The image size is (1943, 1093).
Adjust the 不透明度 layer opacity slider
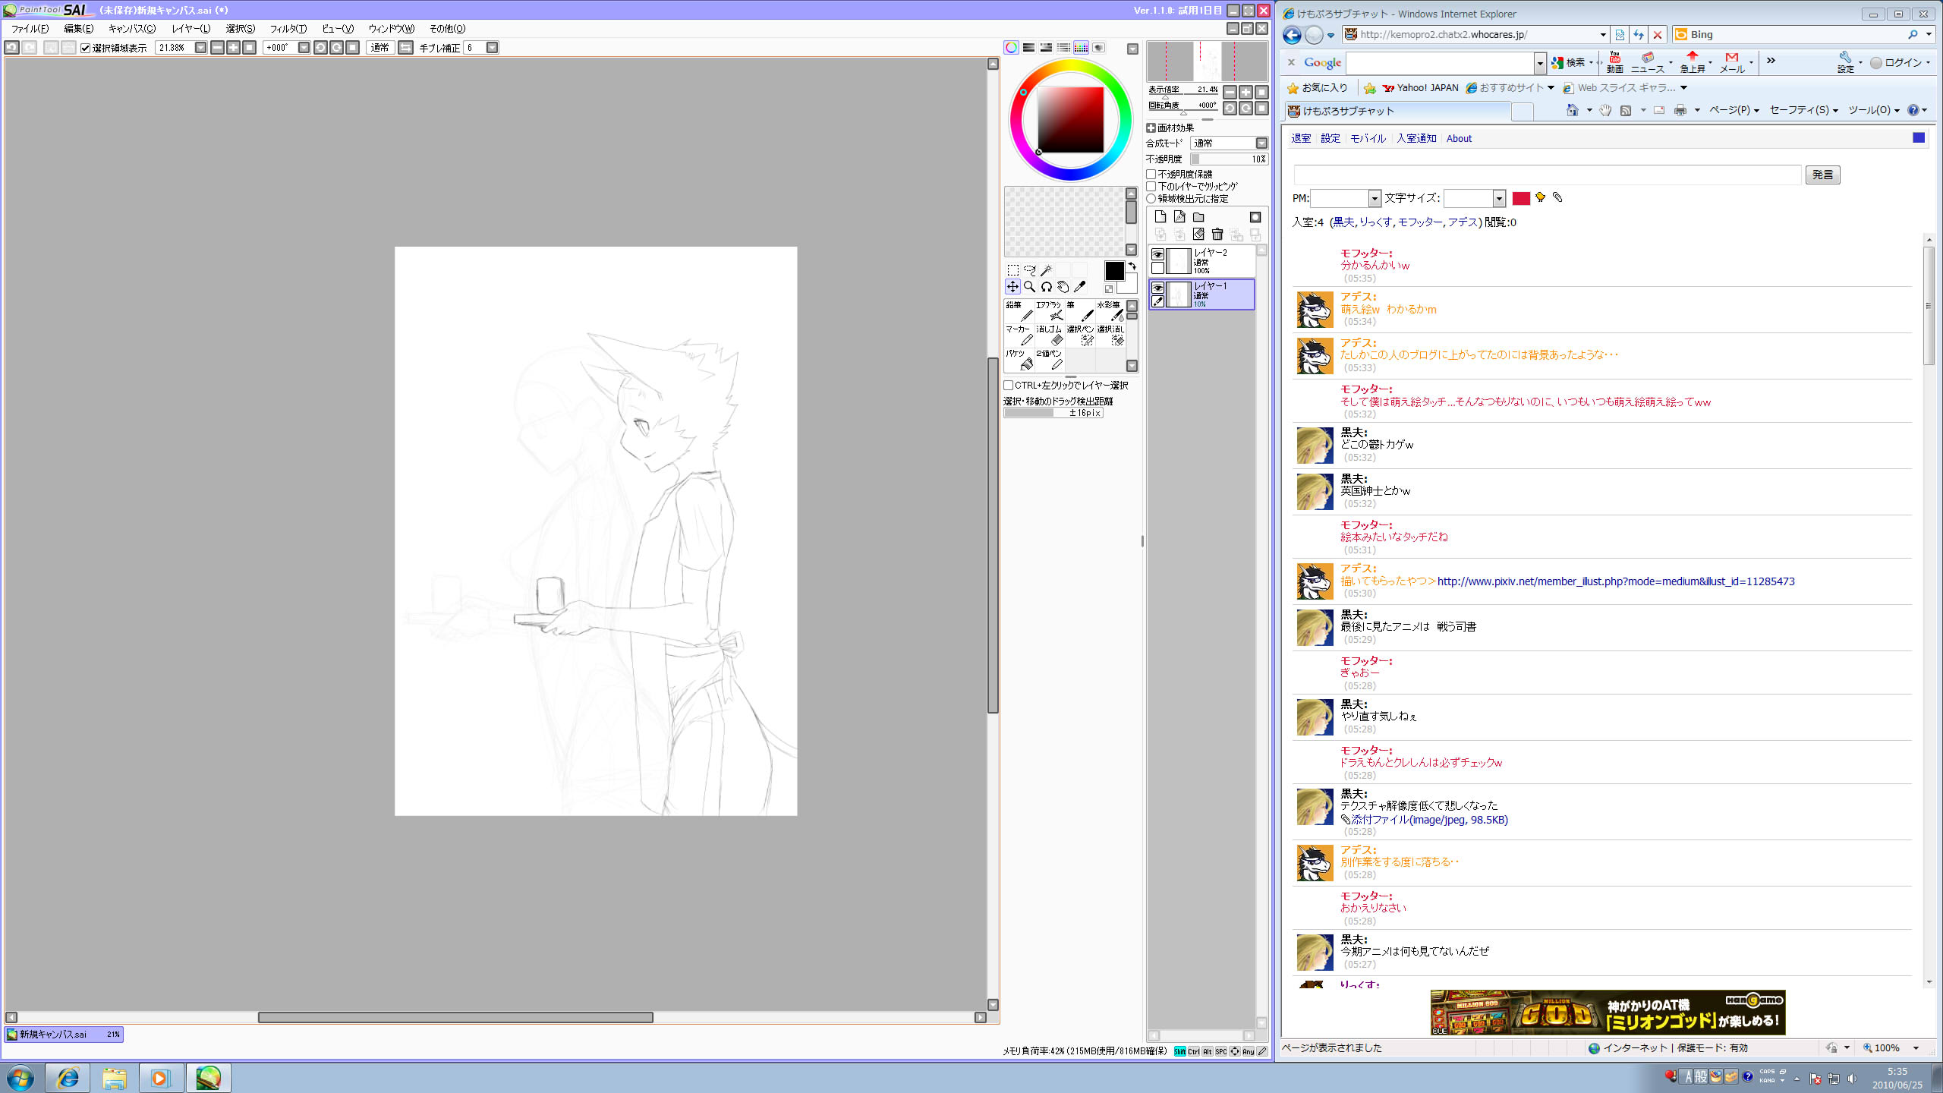1229,159
